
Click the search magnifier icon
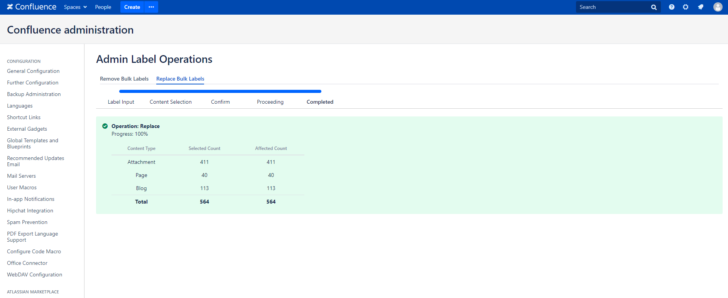point(654,7)
